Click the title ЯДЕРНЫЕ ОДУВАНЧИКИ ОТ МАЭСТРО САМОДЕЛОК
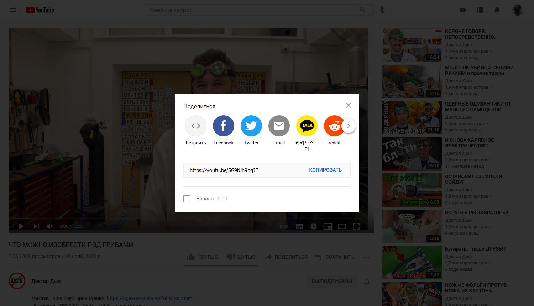 [478, 107]
